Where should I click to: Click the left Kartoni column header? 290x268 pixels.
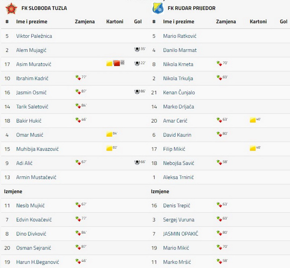tap(115, 22)
